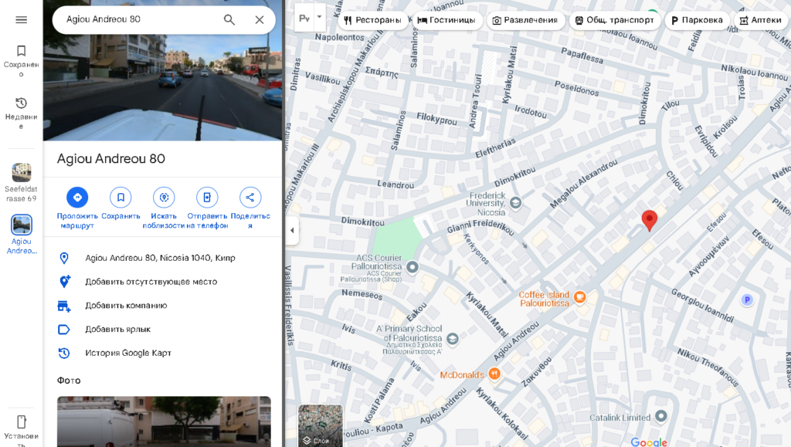Click the Фото section heading
The width and height of the screenshot is (791, 447).
[x=69, y=381]
